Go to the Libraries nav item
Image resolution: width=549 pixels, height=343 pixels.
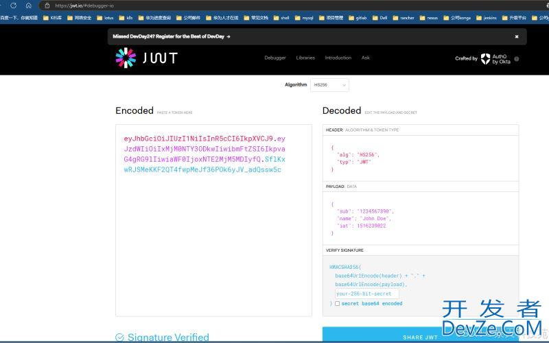[x=305, y=58]
